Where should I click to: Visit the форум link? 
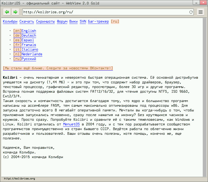62,22
